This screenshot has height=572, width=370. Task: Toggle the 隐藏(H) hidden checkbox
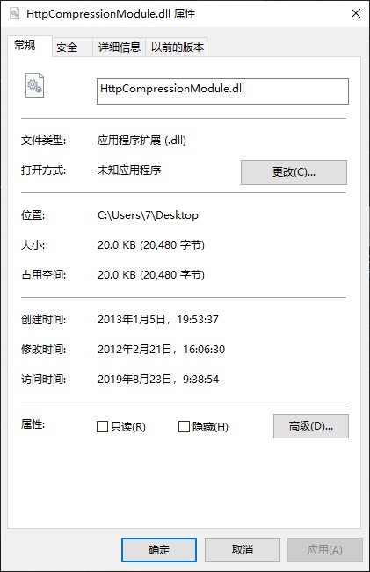(184, 426)
